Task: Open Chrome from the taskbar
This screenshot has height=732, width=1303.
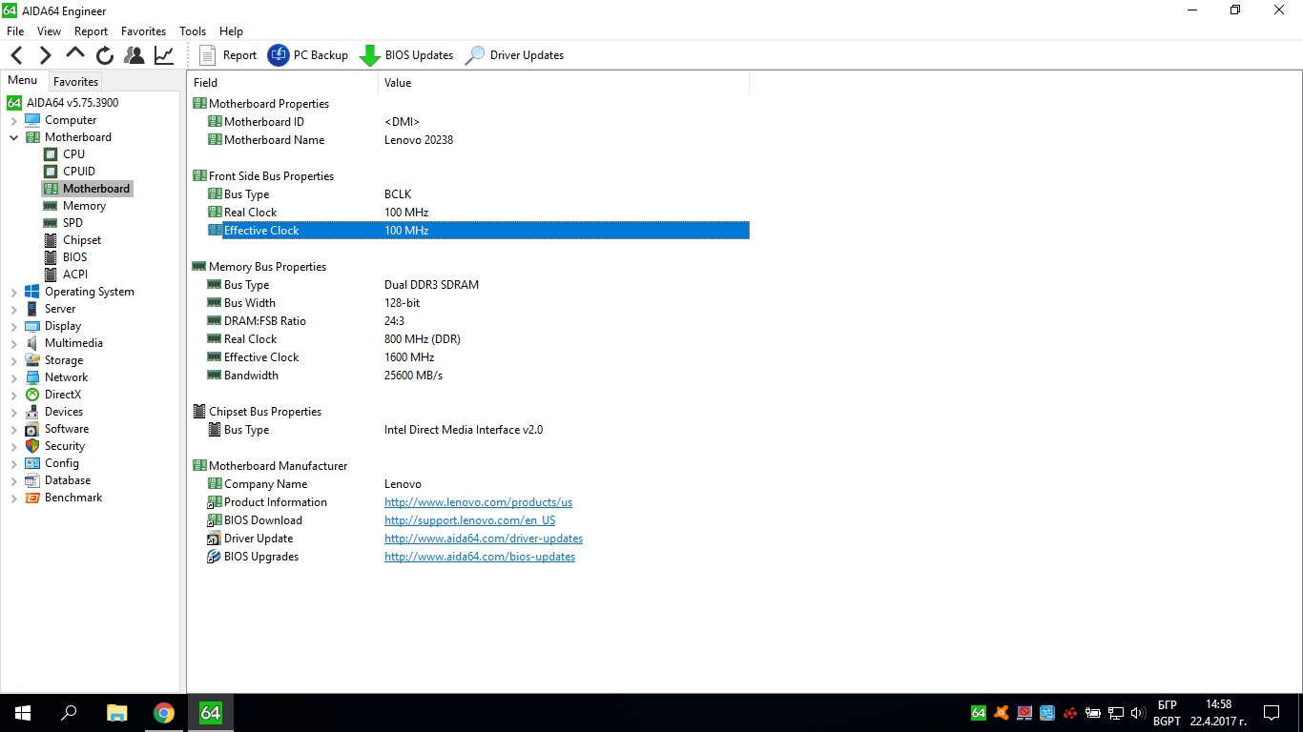Action: (x=164, y=712)
